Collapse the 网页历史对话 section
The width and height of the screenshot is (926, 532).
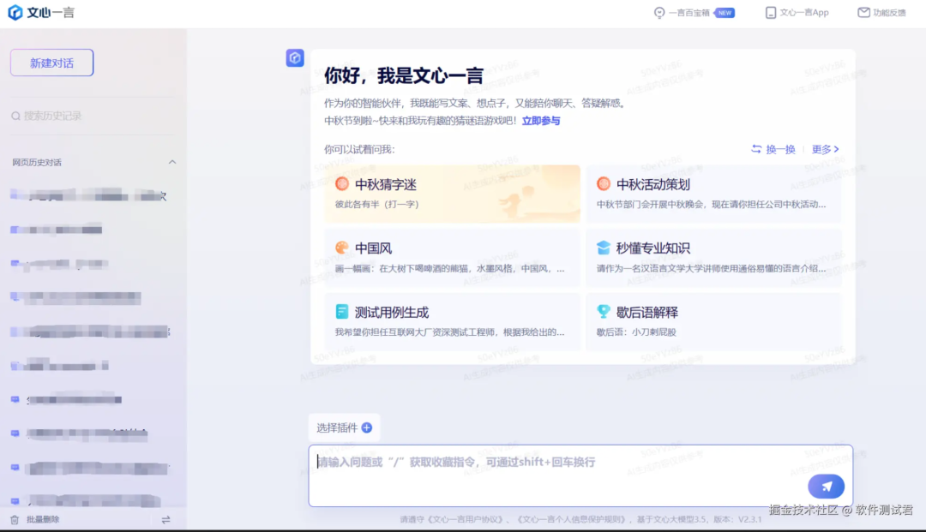(x=171, y=162)
